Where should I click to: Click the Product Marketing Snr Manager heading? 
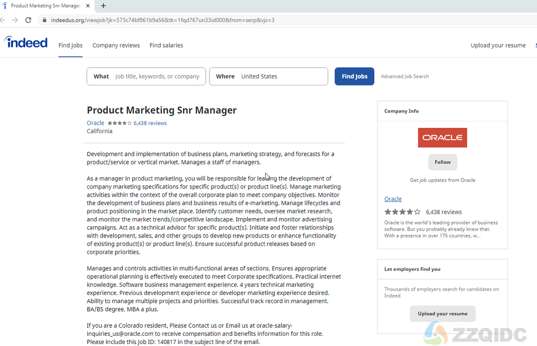(x=162, y=110)
